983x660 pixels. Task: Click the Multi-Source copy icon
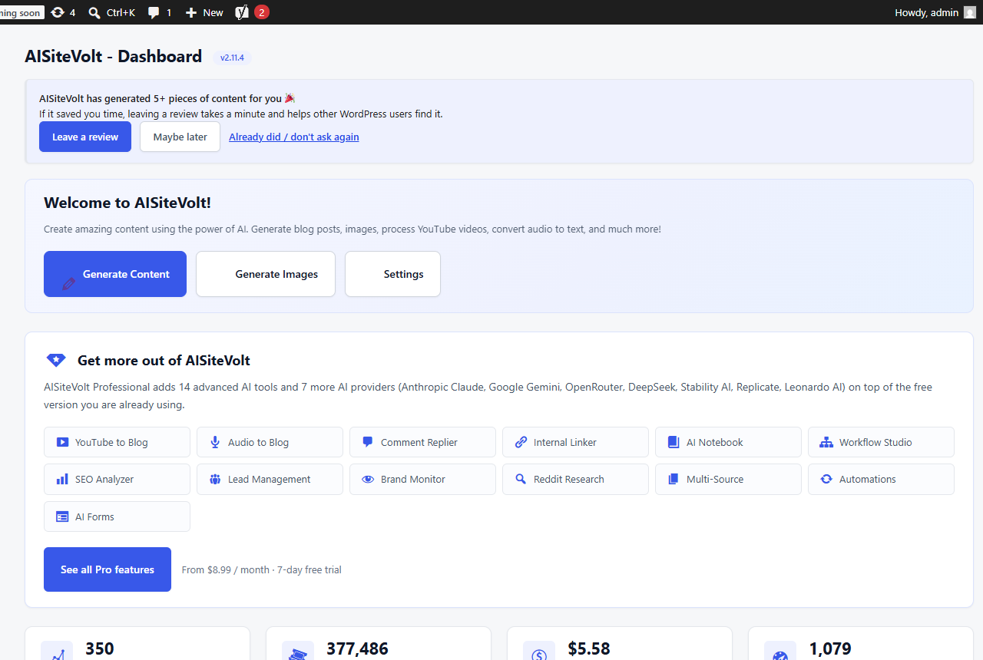click(x=674, y=479)
